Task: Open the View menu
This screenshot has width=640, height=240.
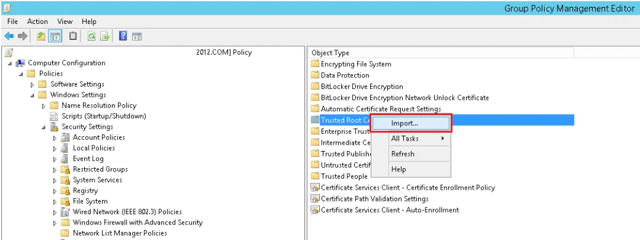Action: point(65,21)
